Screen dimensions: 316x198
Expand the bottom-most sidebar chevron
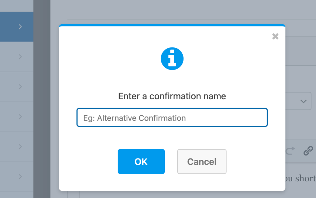click(x=20, y=177)
